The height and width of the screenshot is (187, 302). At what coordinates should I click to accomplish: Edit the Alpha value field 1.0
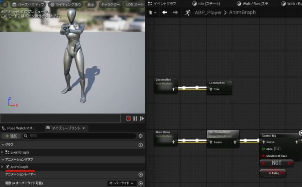pos(277,149)
